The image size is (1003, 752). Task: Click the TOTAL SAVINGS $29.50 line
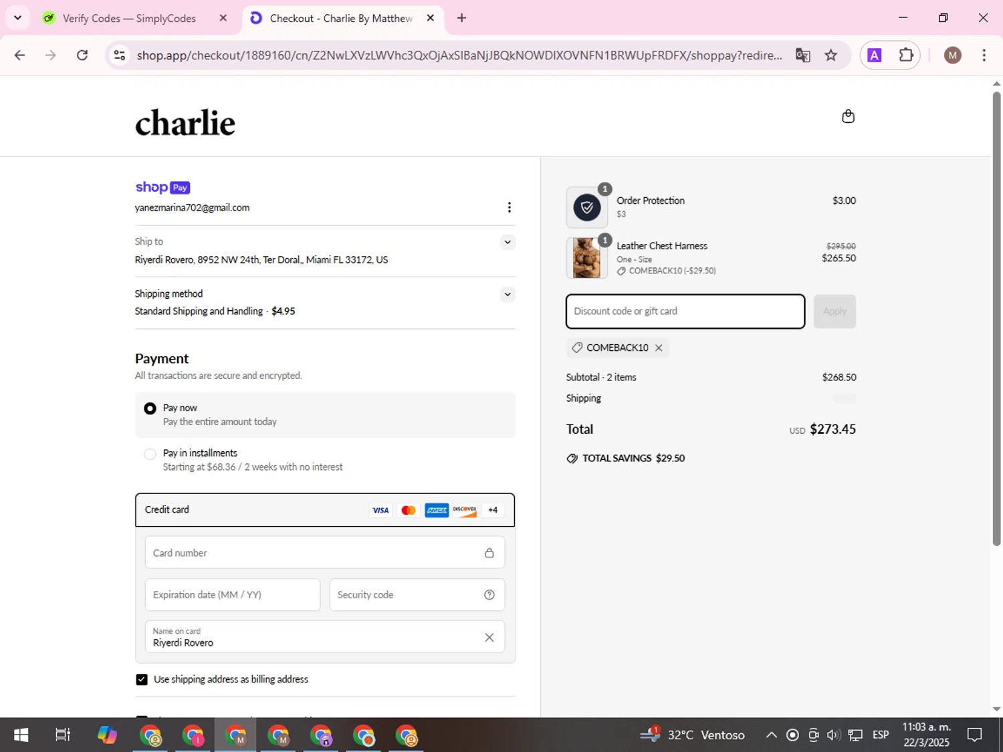pos(626,459)
